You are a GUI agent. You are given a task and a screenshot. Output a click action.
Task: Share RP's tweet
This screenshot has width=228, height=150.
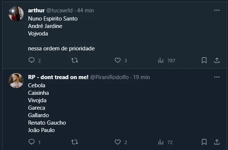coord(217,142)
